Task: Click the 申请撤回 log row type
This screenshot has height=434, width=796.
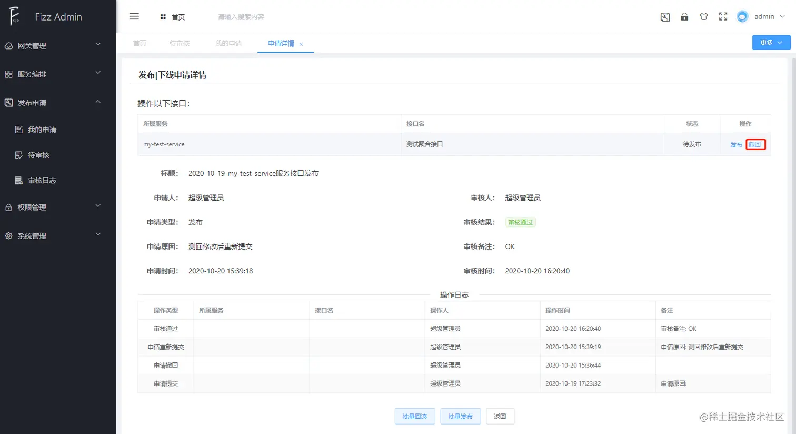Action: coord(166,366)
